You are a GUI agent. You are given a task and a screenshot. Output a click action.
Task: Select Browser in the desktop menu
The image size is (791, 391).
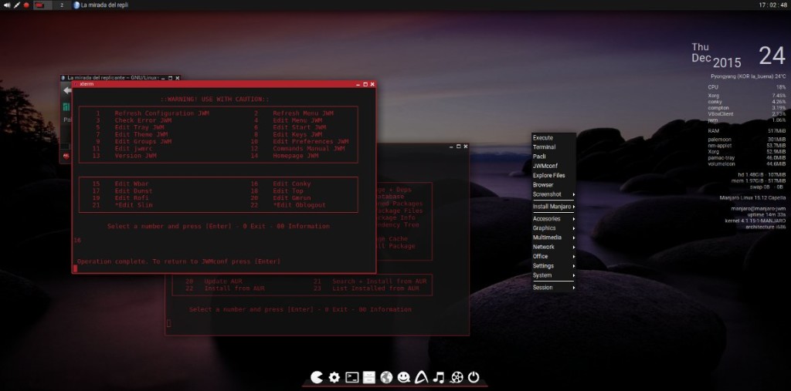tap(553, 185)
